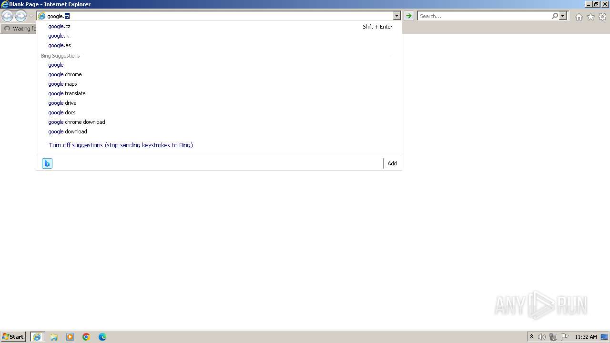Click the volume speaker tray icon
610x343 pixels.
(542, 337)
